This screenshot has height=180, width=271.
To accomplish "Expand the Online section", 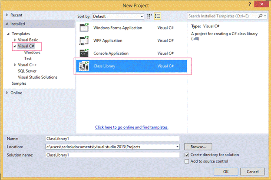I will (x=7, y=93).
